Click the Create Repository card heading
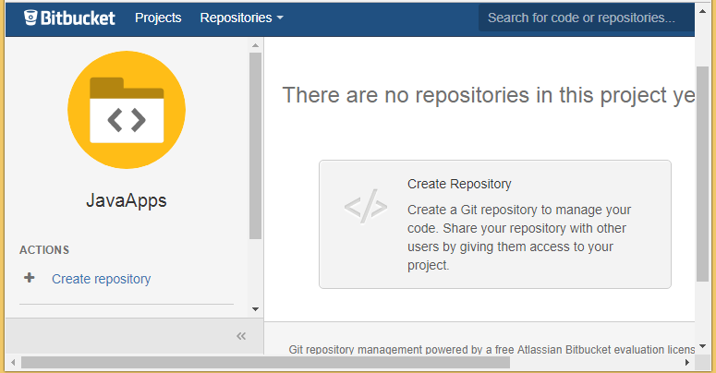The height and width of the screenshot is (373, 716). pyautogui.click(x=459, y=184)
